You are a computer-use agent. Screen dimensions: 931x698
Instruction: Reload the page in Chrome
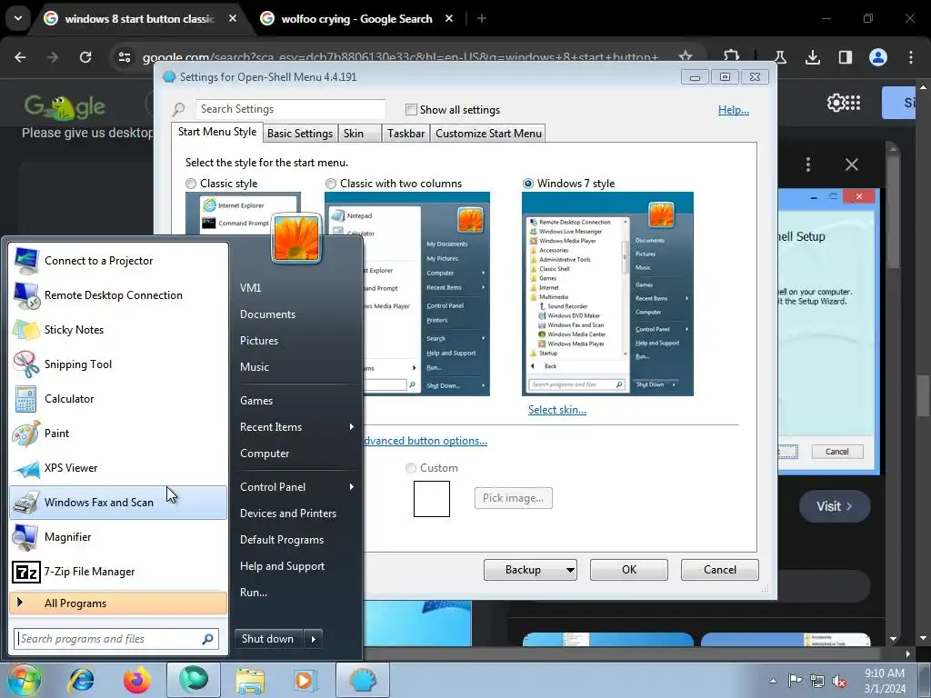pyautogui.click(x=85, y=57)
